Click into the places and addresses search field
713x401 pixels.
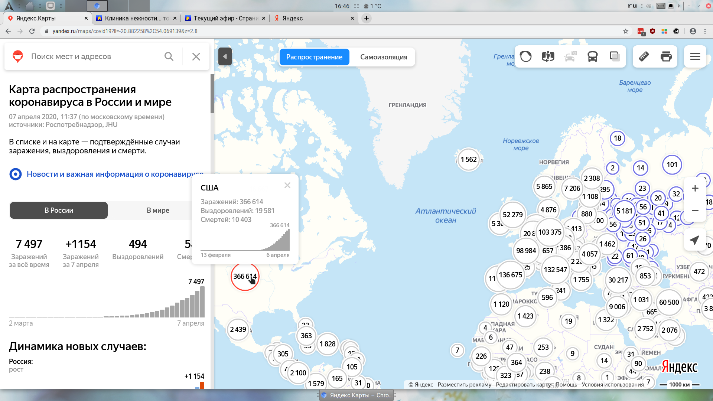[93, 56]
